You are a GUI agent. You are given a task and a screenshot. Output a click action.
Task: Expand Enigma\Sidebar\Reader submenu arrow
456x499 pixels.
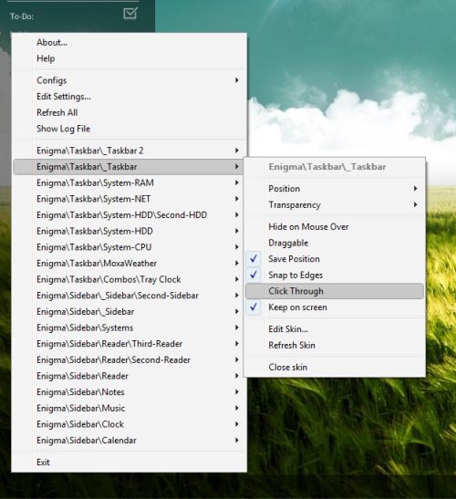tap(237, 376)
